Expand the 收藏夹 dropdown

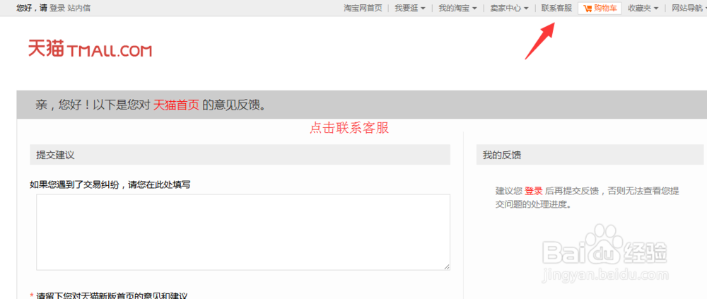(643, 8)
